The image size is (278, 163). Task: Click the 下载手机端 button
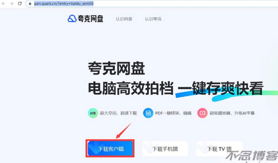pyautogui.click(x=165, y=149)
